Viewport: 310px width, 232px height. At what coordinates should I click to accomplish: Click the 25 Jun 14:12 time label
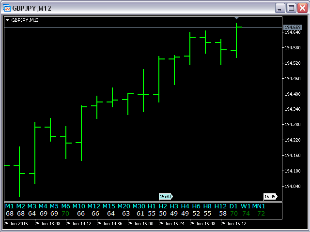pyautogui.click(x=78, y=224)
